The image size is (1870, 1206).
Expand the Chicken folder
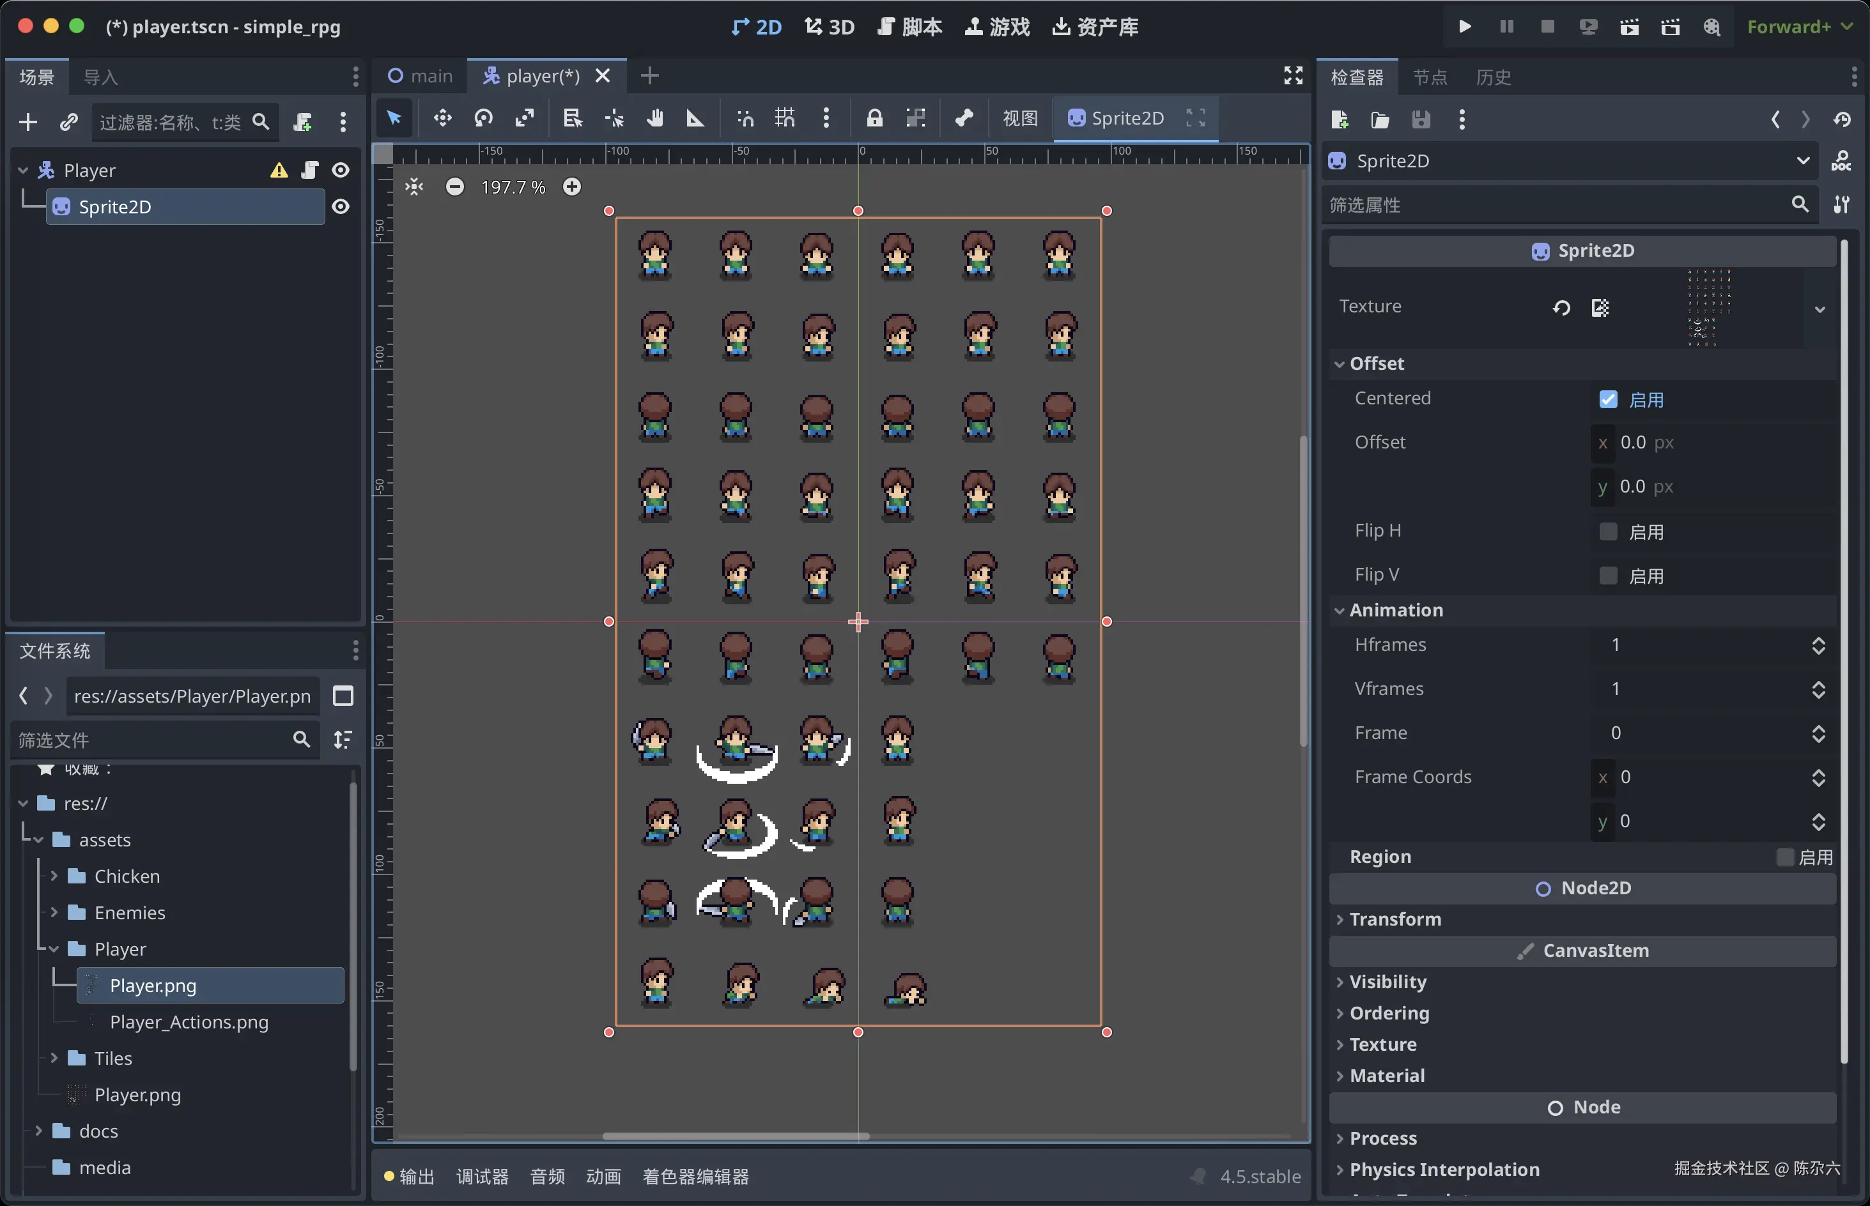[x=54, y=876]
